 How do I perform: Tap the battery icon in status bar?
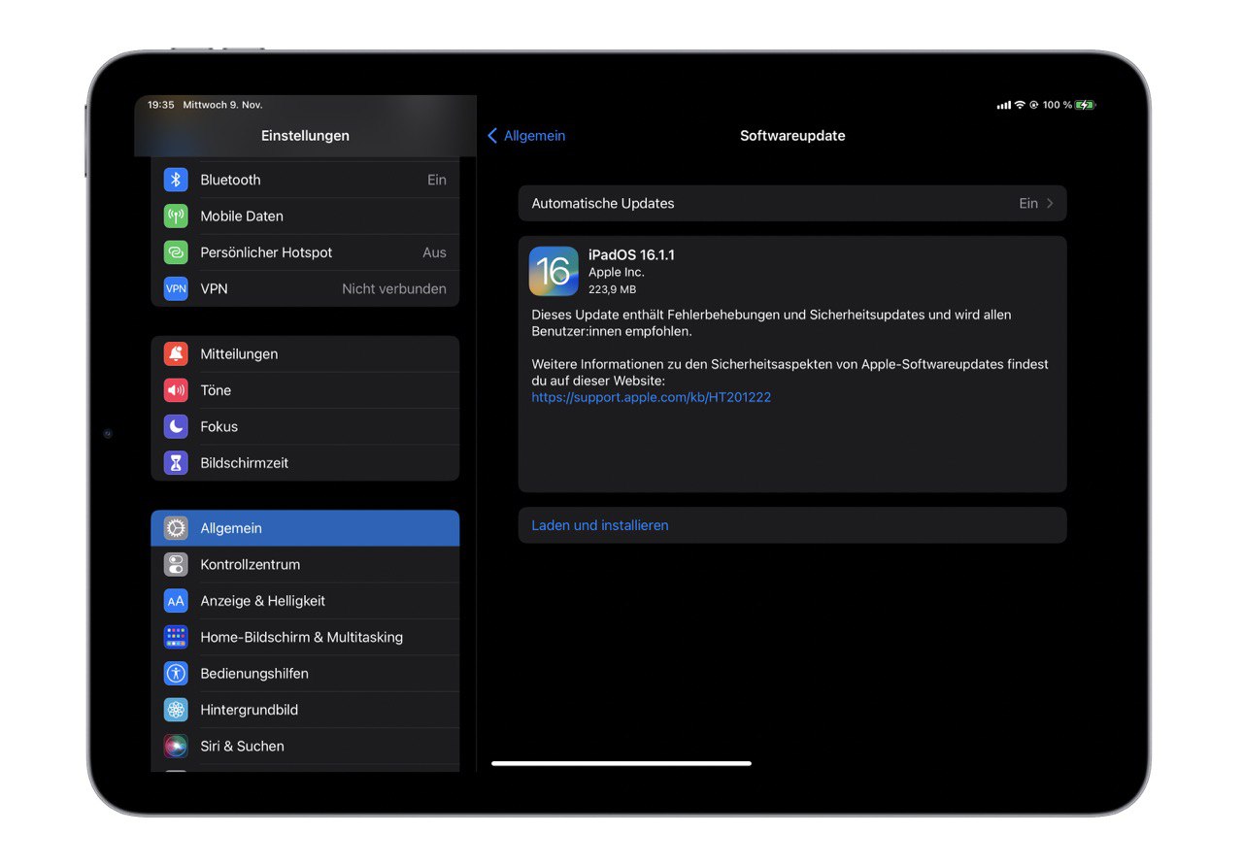1086,105
